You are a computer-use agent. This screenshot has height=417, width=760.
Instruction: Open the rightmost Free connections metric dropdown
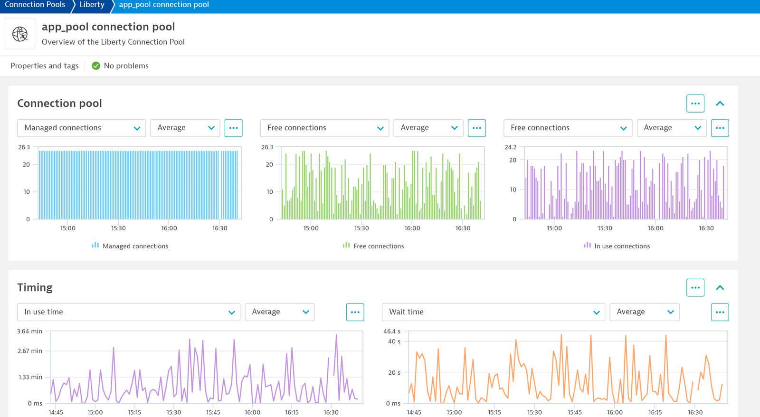568,128
